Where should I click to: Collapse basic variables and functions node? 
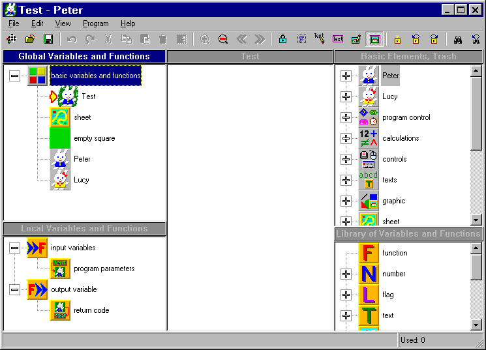click(x=15, y=76)
